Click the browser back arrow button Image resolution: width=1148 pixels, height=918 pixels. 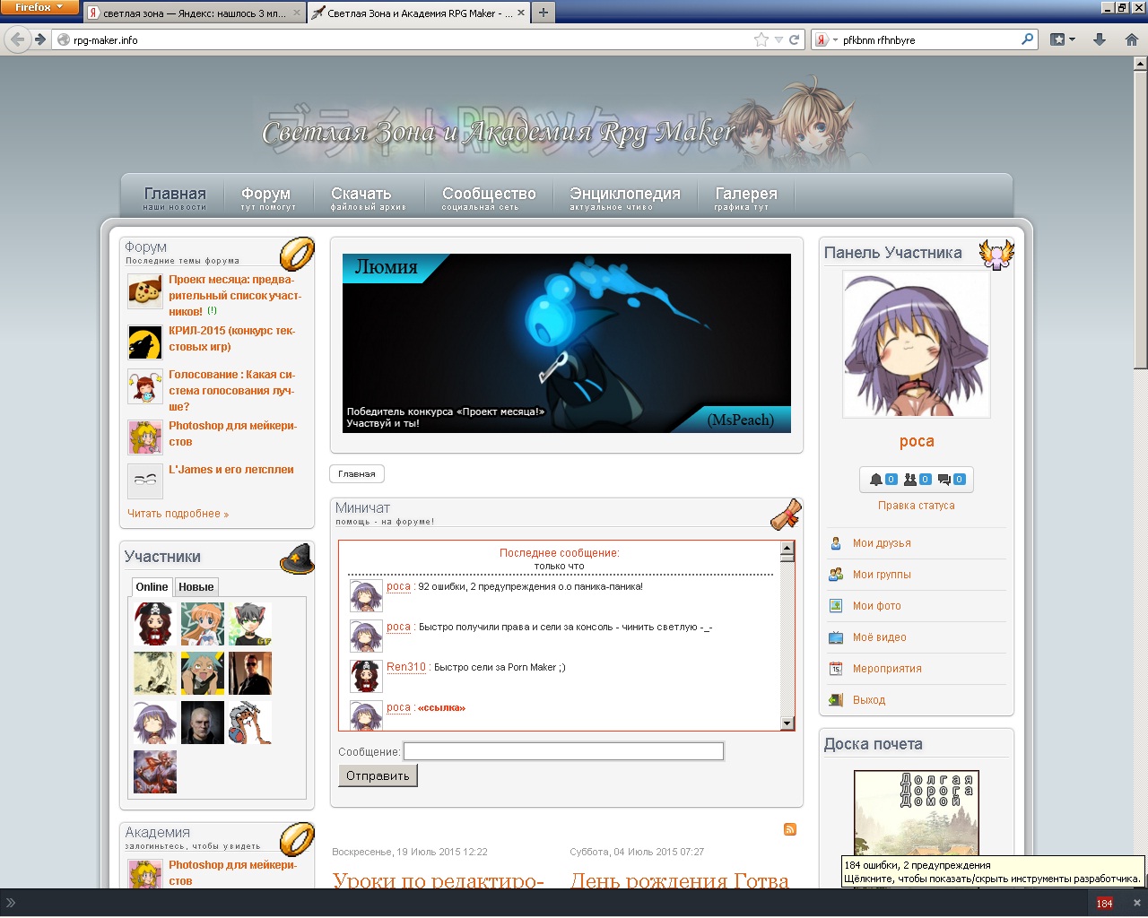coord(17,39)
